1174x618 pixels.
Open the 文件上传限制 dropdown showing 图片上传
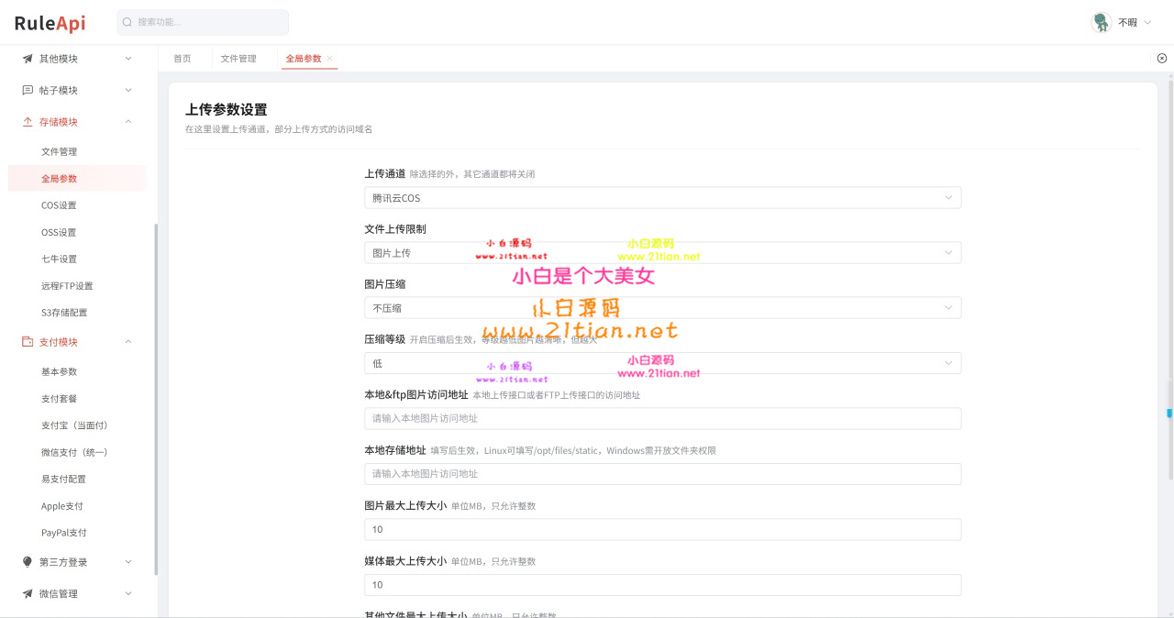pyautogui.click(x=663, y=253)
